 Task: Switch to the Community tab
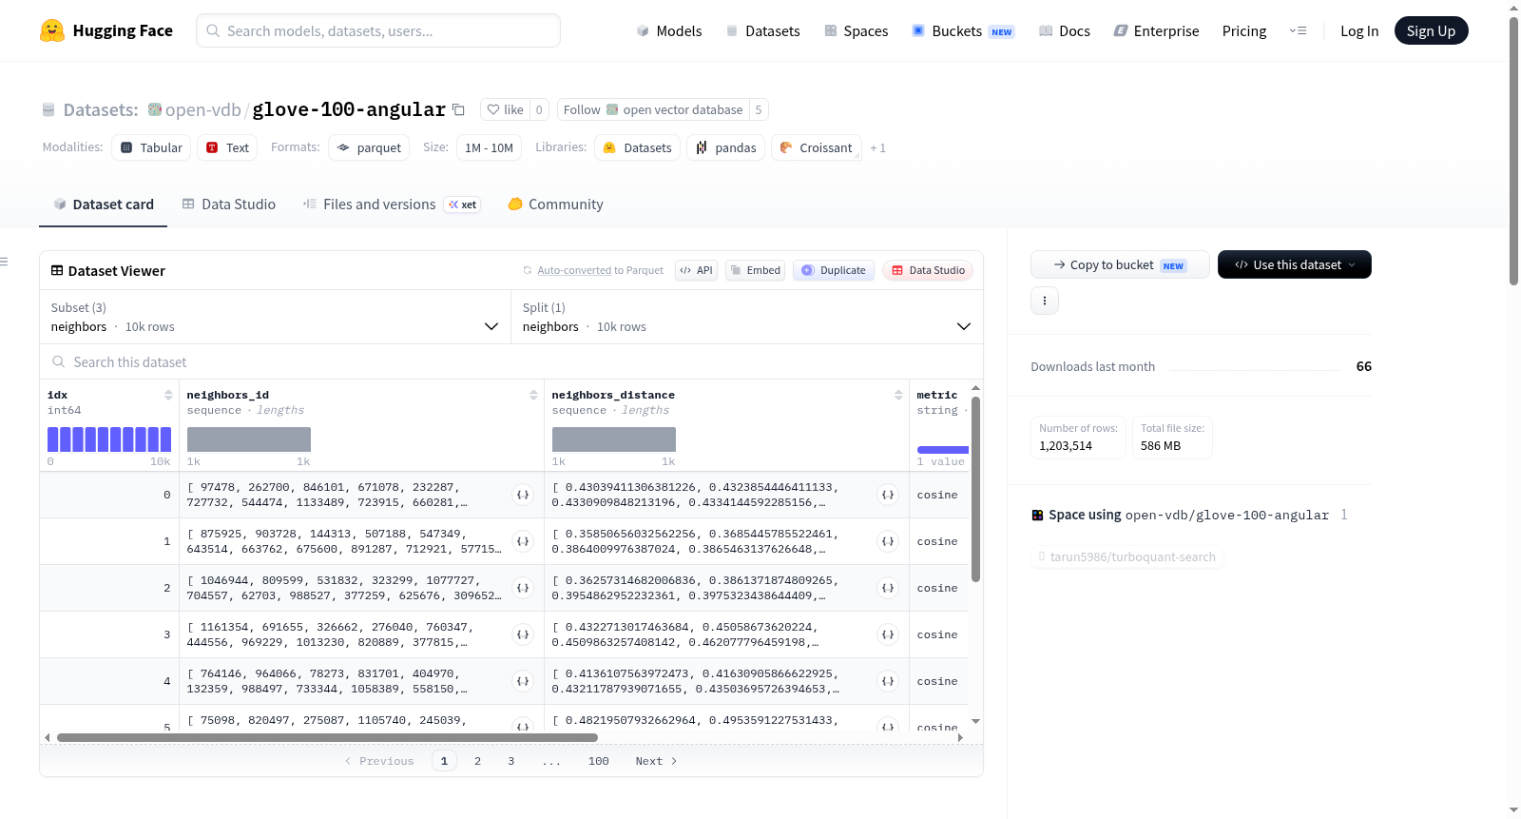coord(556,205)
